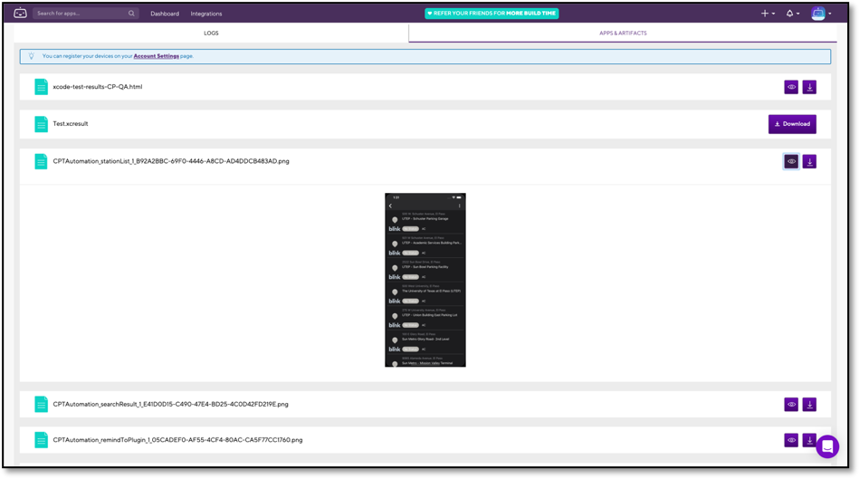Open the chat support widget
This screenshot has width=859, height=479.
(x=826, y=445)
